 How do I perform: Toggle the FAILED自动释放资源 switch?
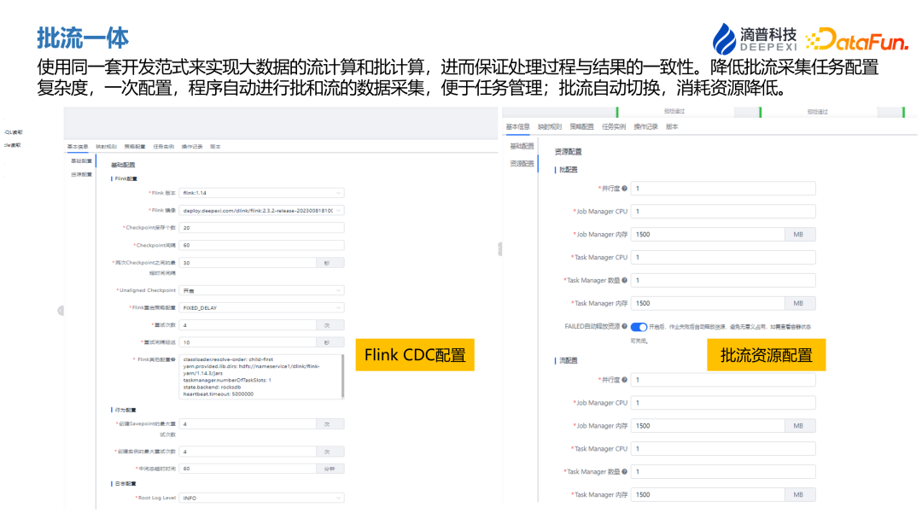(639, 327)
